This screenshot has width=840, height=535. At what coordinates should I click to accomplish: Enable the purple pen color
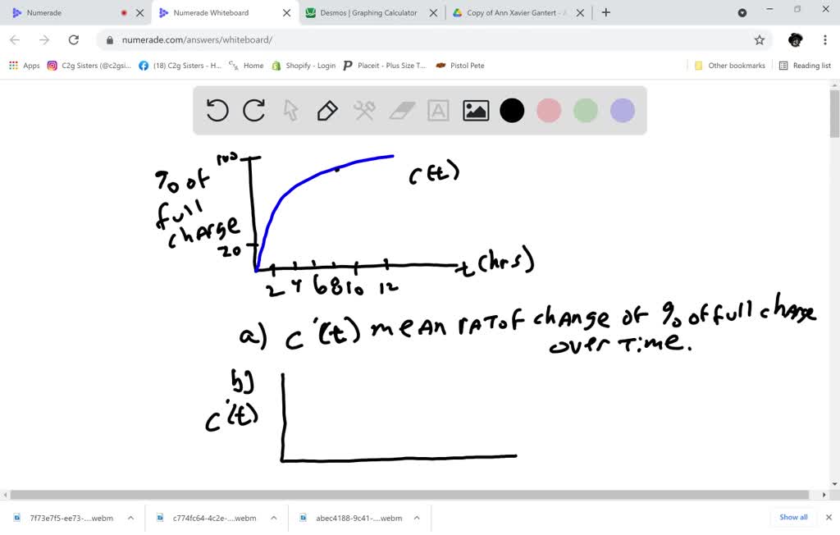(623, 110)
